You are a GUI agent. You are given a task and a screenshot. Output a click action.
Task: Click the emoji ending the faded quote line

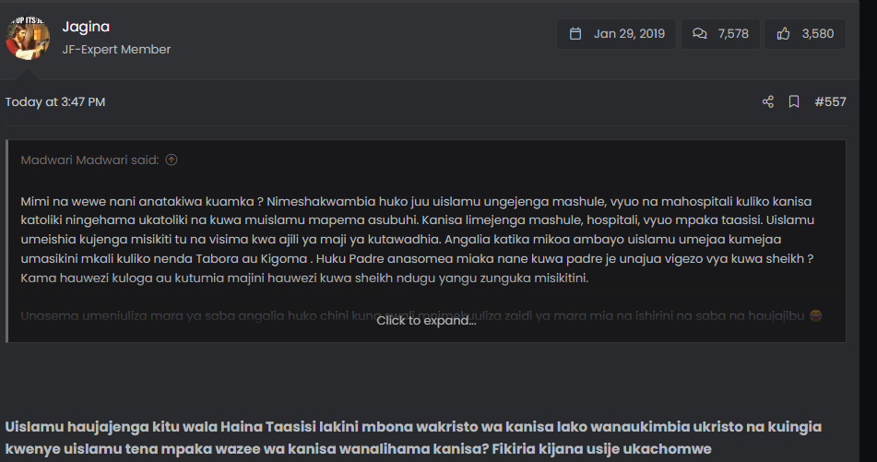click(x=814, y=316)
